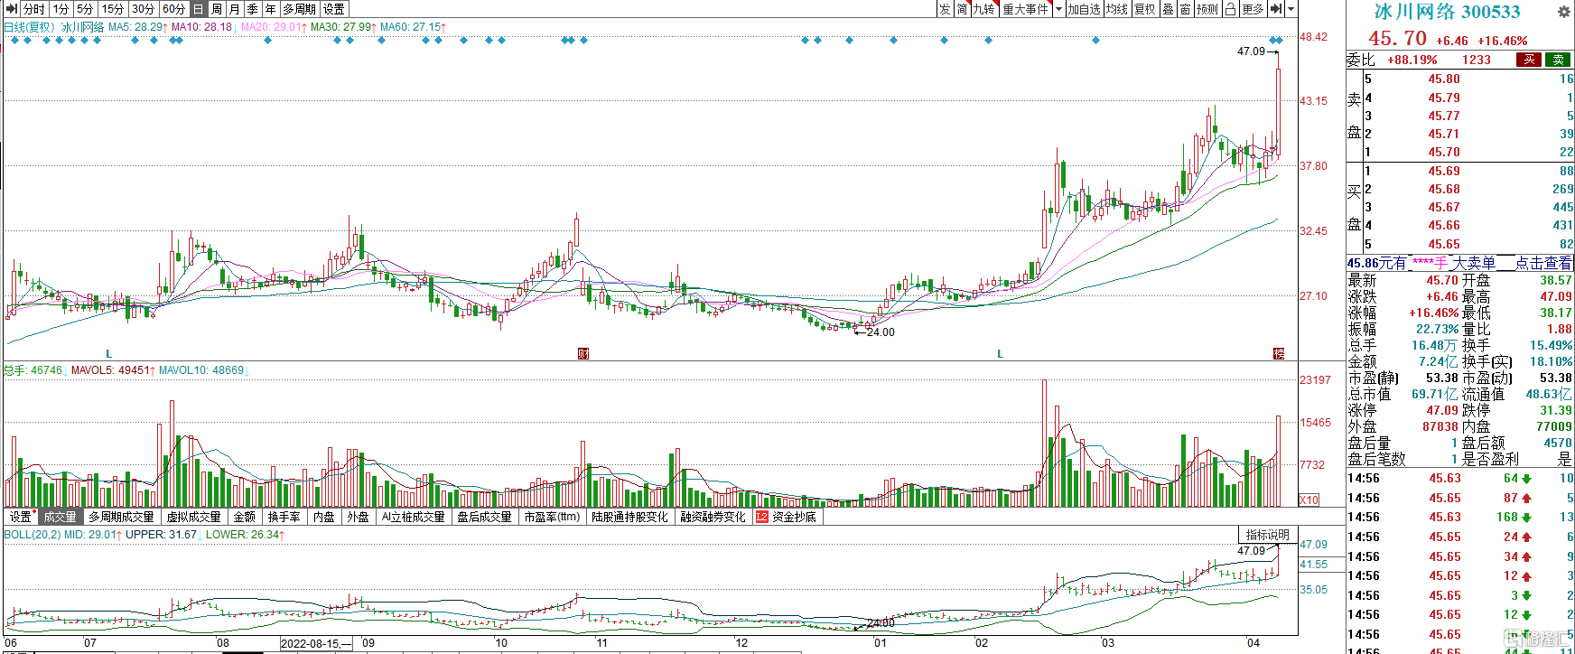Viewport: 1575px width, 654px height.
Task: Expand the far-right toolbar dropdown arrow
Action: (x=1291, y=9)
